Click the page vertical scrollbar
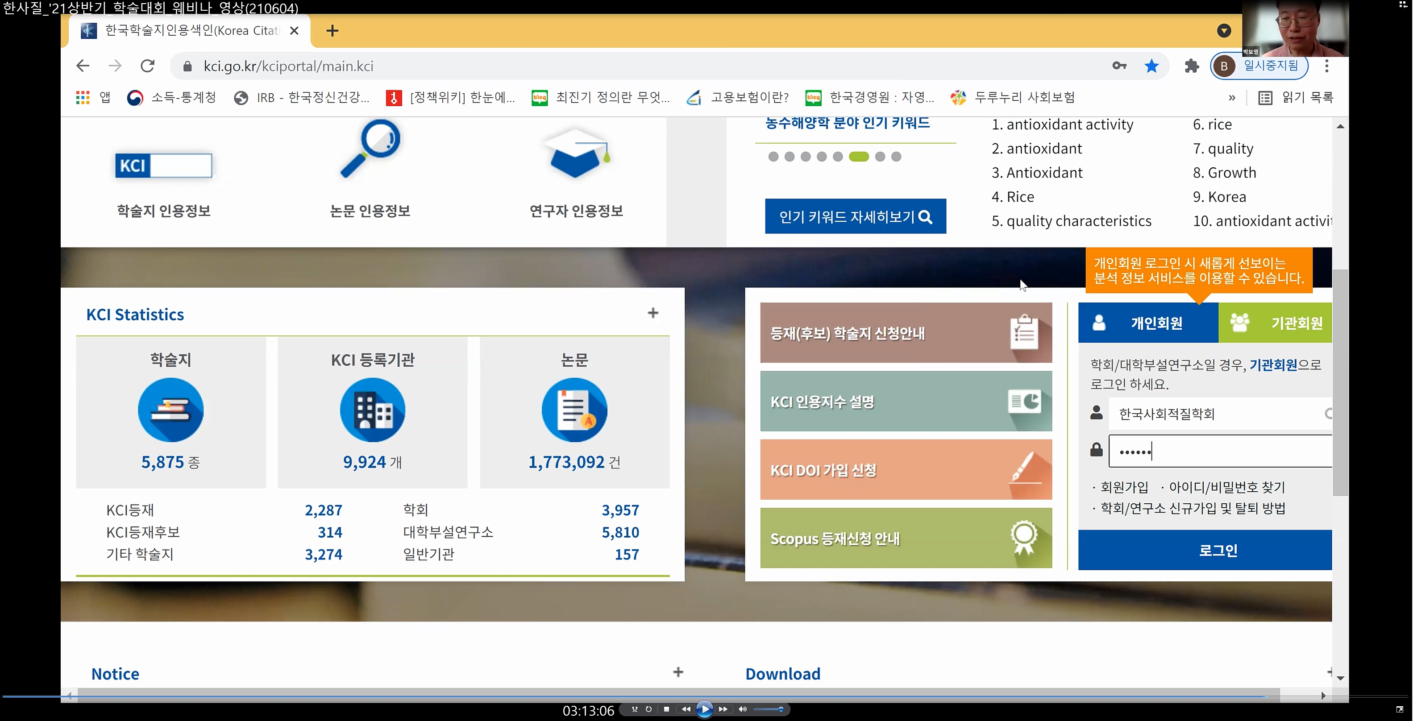 click(x=1340, y=382)
